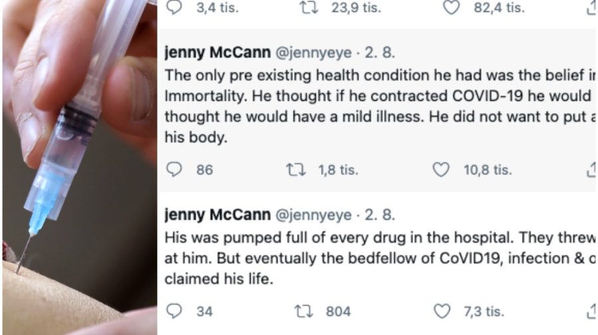Reply to the tweet with 86 replies

click(x=173, y=170)
